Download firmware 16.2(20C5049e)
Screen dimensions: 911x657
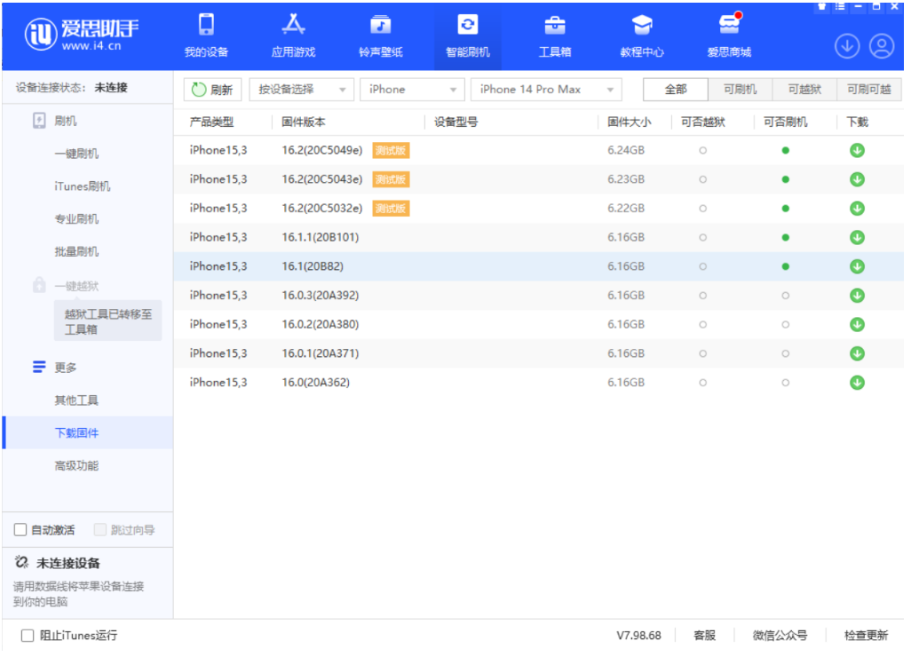(857, 150)
